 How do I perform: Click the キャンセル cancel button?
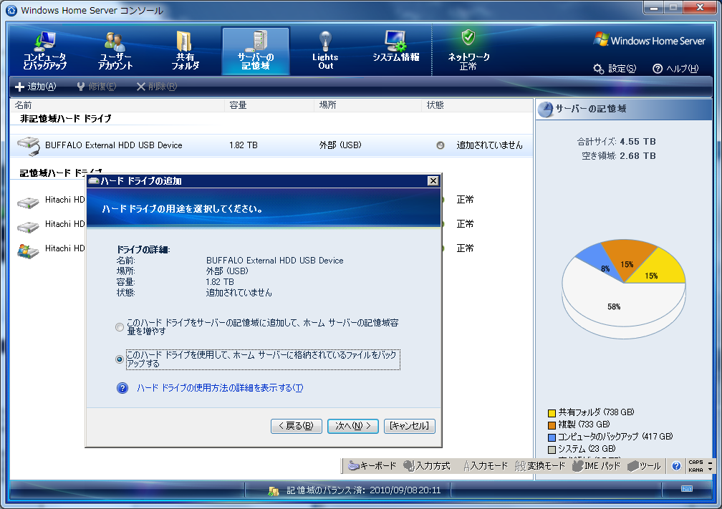point(410,426)
